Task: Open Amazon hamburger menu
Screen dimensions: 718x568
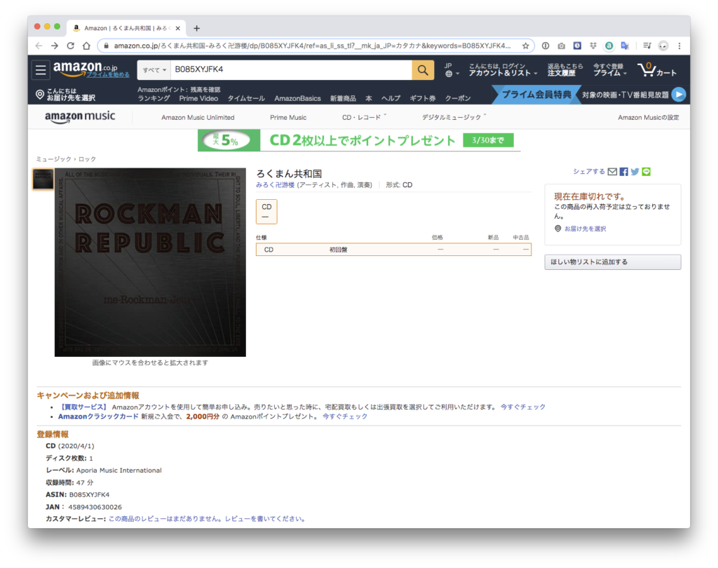Action: [41, 70]
